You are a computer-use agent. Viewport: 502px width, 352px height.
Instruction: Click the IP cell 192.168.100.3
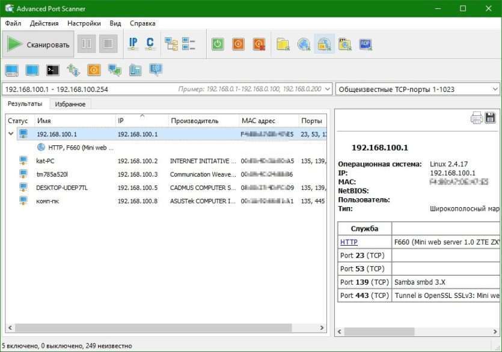click(x=138, y=174)
